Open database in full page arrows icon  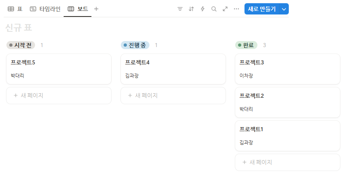click(x=225, y=9)
